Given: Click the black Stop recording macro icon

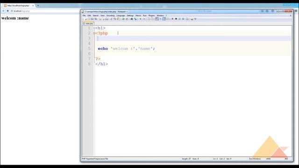Looking at the screenshot, I should [176, 19].
